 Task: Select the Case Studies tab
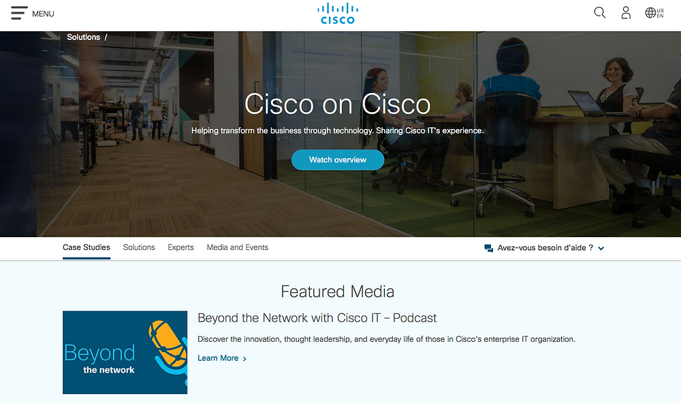pos(86,247)
